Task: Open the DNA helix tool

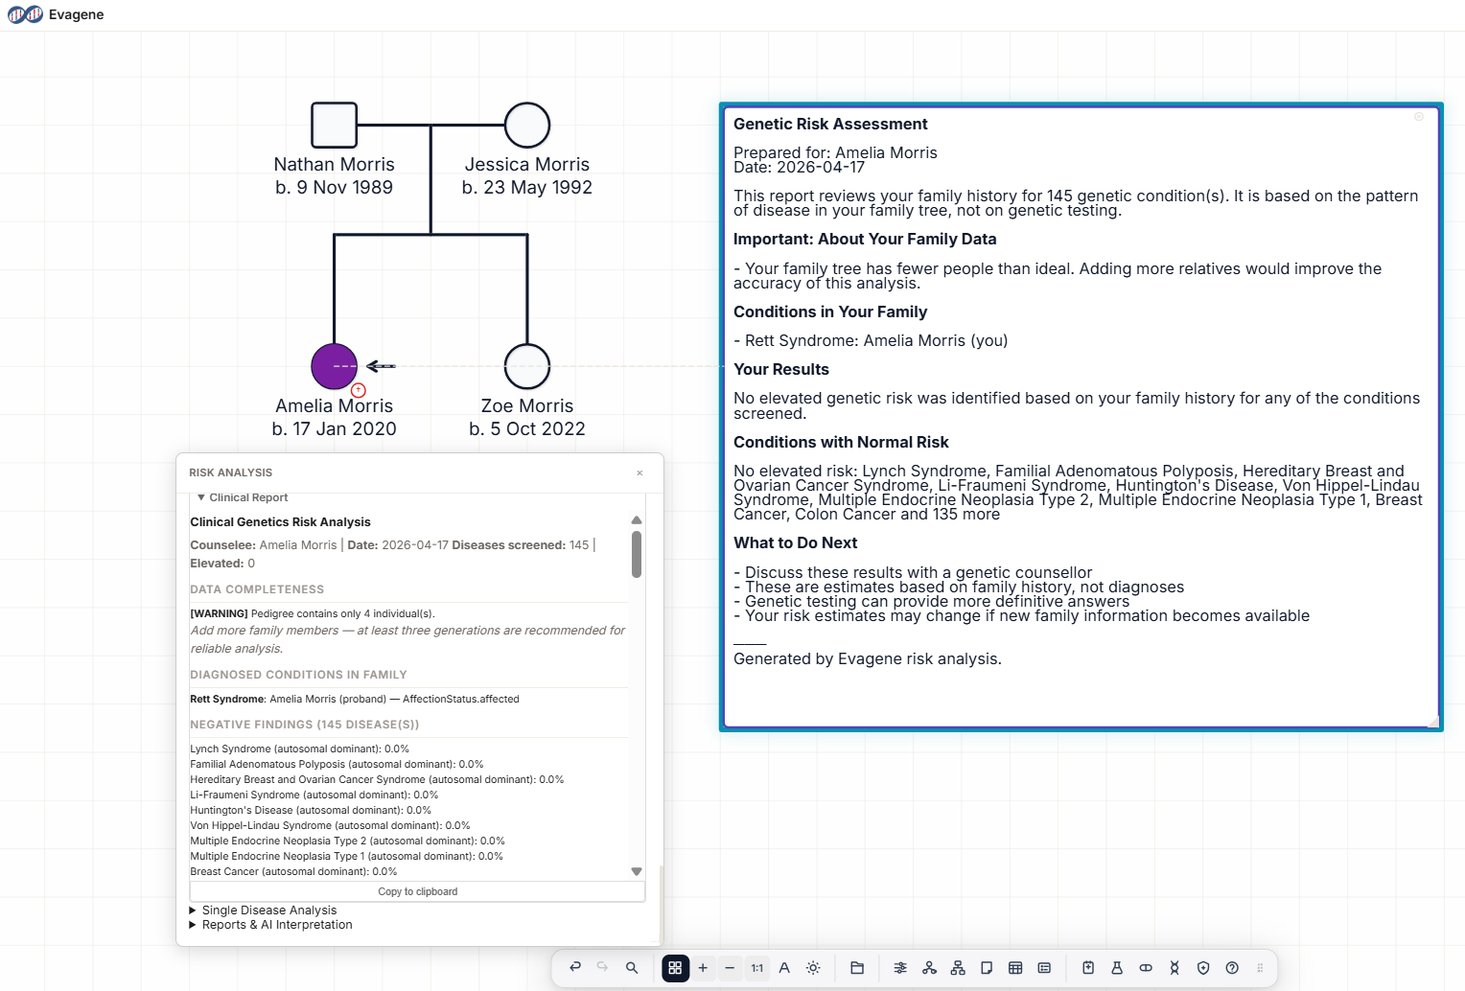Action: (x=1174, y=968)
